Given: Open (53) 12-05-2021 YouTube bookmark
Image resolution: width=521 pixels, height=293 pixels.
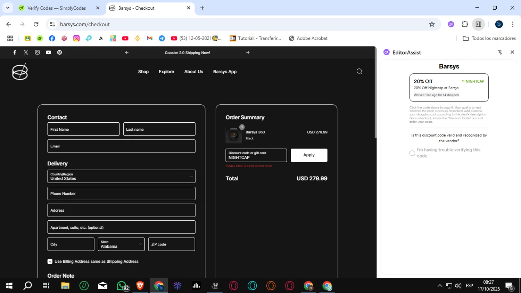Looking at the screenshot, I should tap(196, 38).
